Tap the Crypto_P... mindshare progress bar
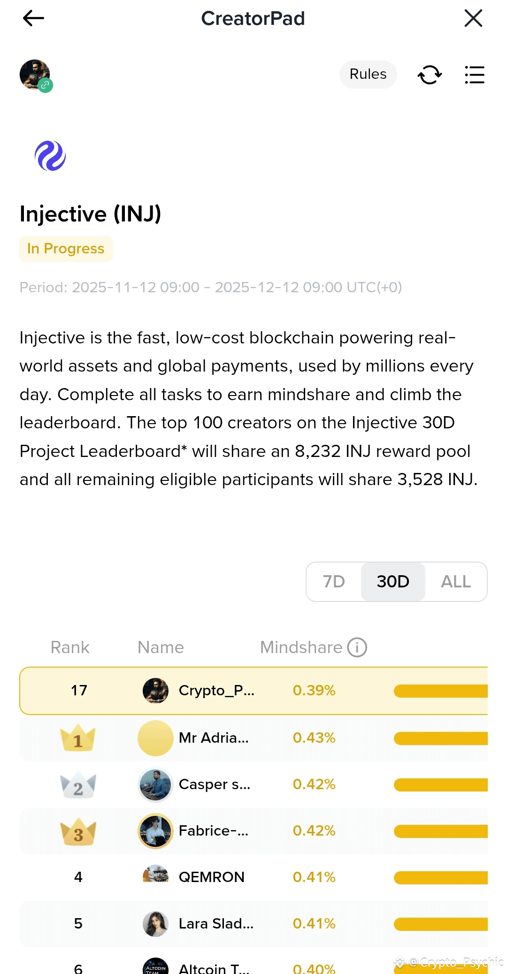Viewport: 507px width, 974px height. (x=440, y=691)
